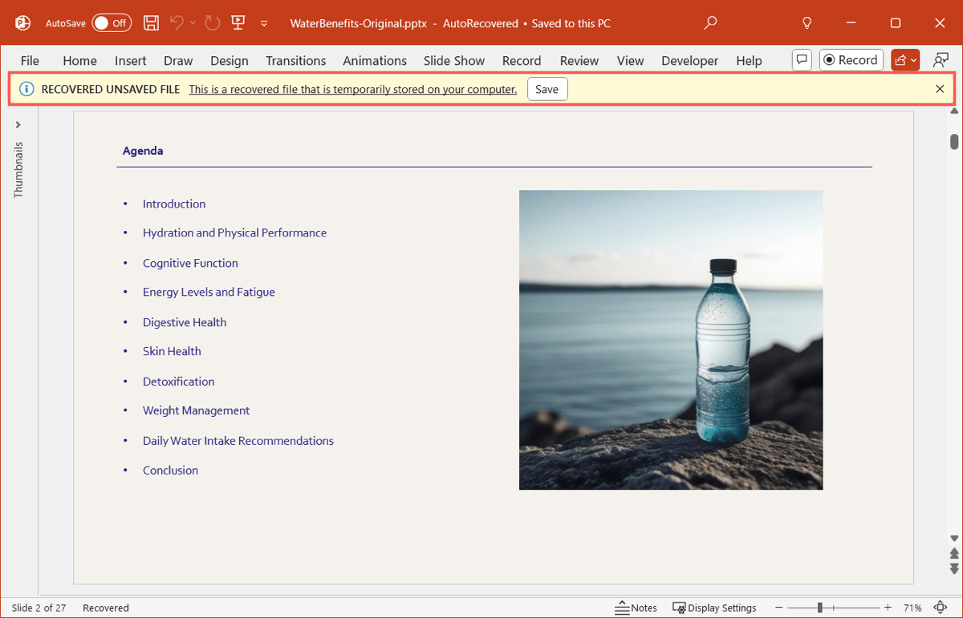Viewport: 963px width, 618px height.
Task: Click the zoom slider handle
Action: [x=819, y=608]
